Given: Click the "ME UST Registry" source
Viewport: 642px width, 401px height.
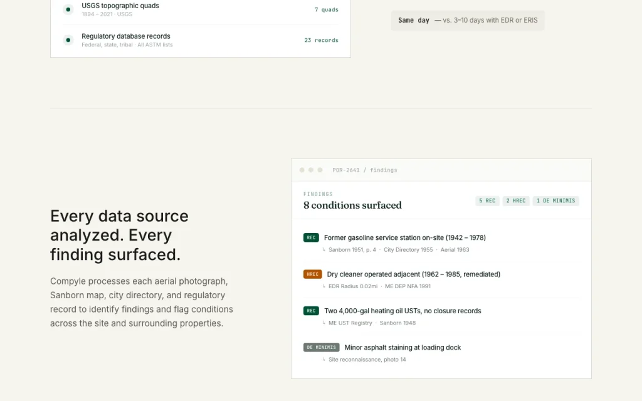Looking at the screenshot, I should [x=350, y=323].
